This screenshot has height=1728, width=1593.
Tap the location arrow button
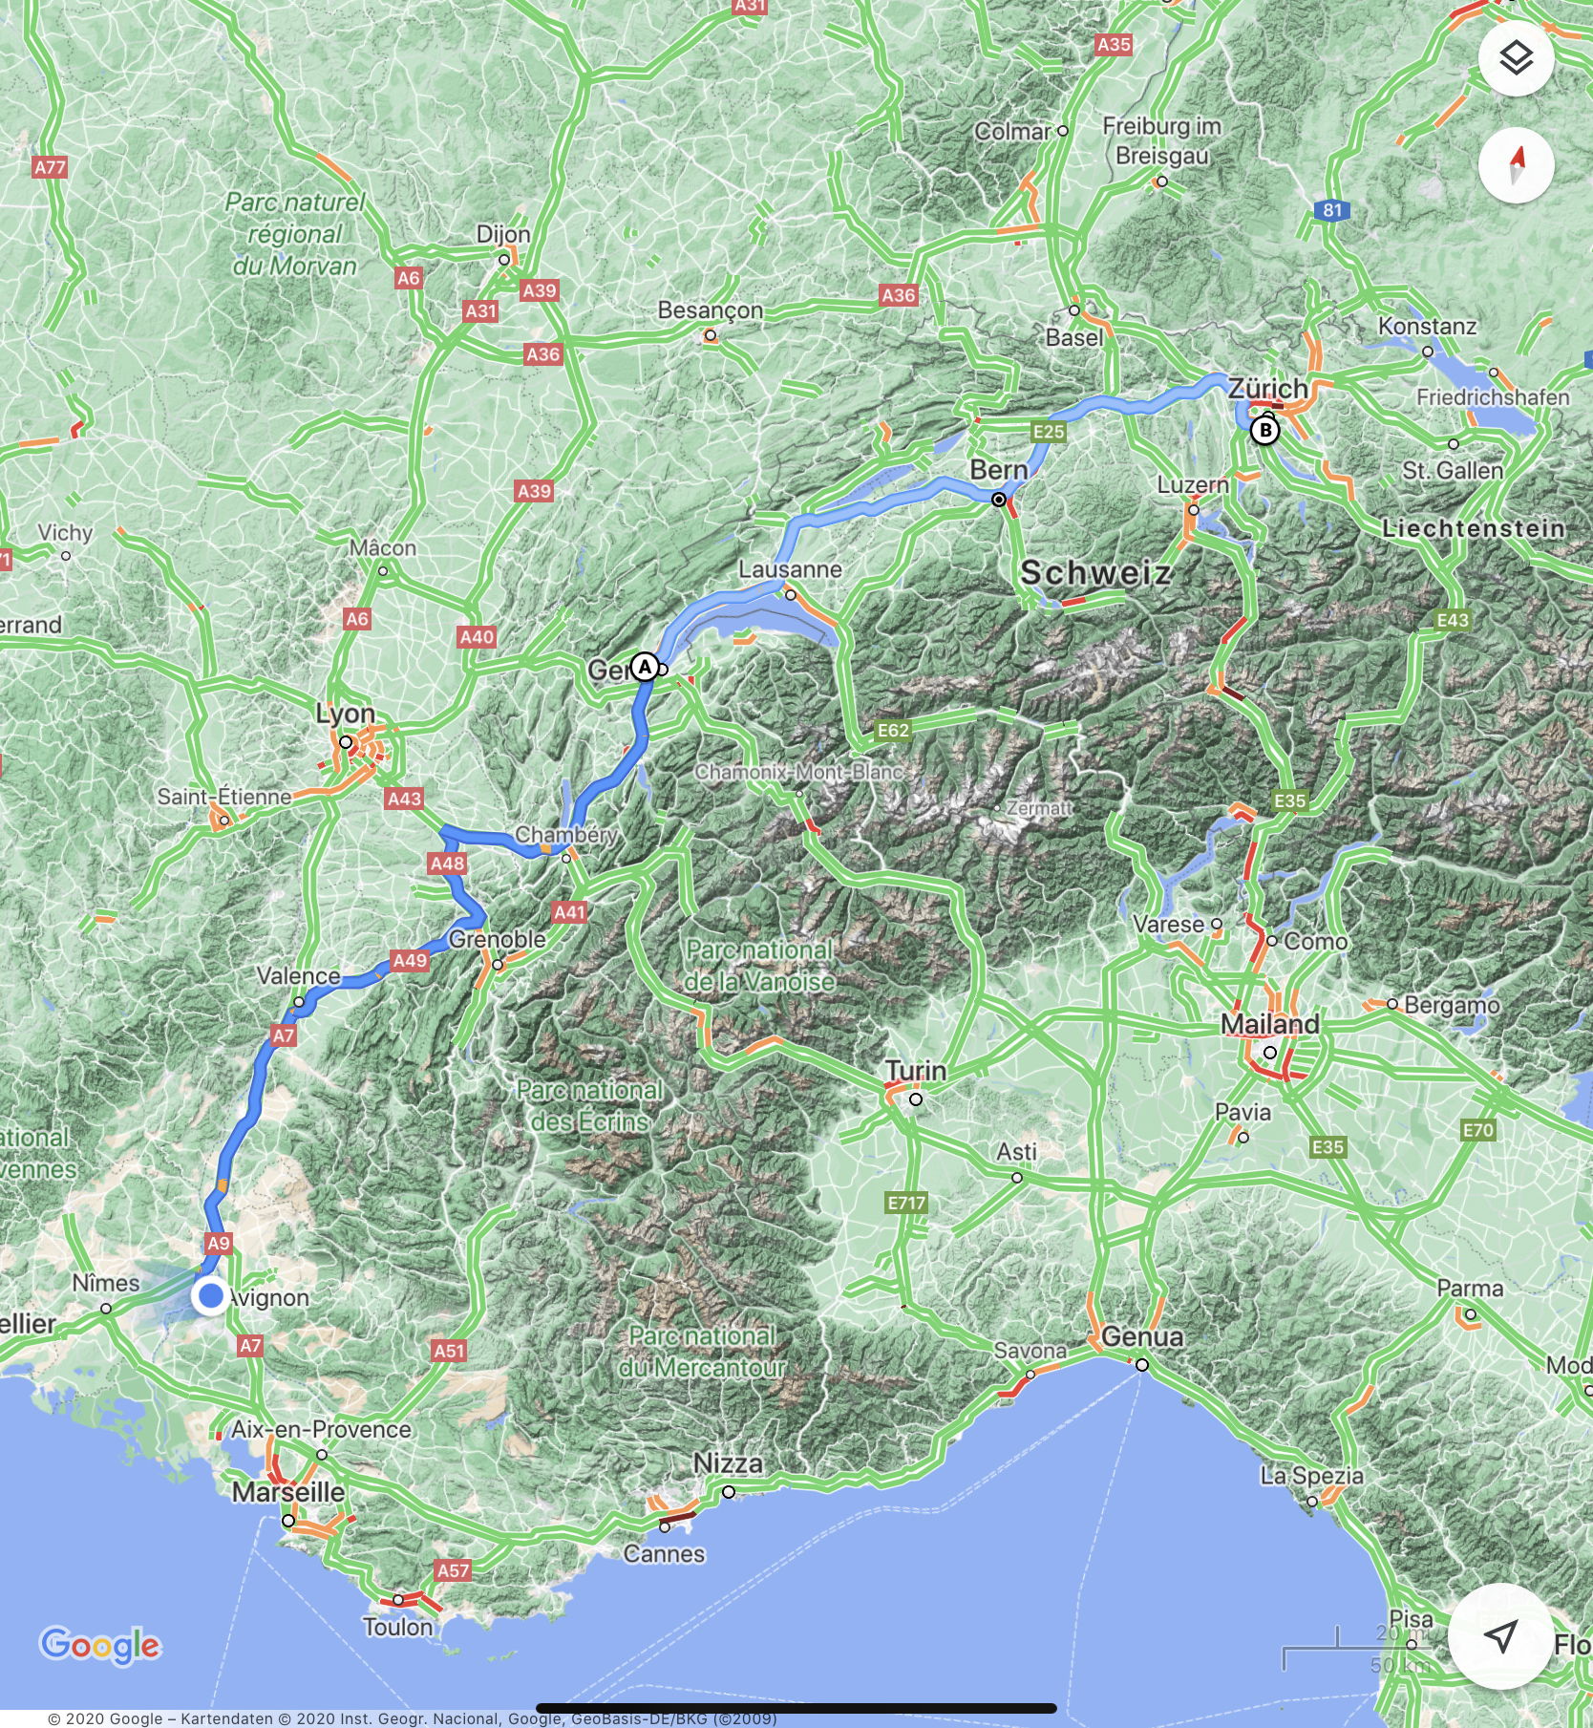(1500, 1635)
